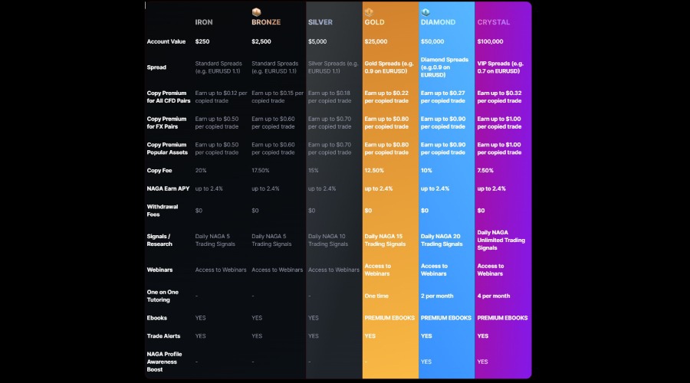This screenshot has height=383, width=690.
Task: Click the $250 Iron account value
Action: (x=202, y=41)
